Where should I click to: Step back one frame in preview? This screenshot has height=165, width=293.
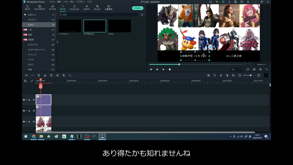(151, 69)
